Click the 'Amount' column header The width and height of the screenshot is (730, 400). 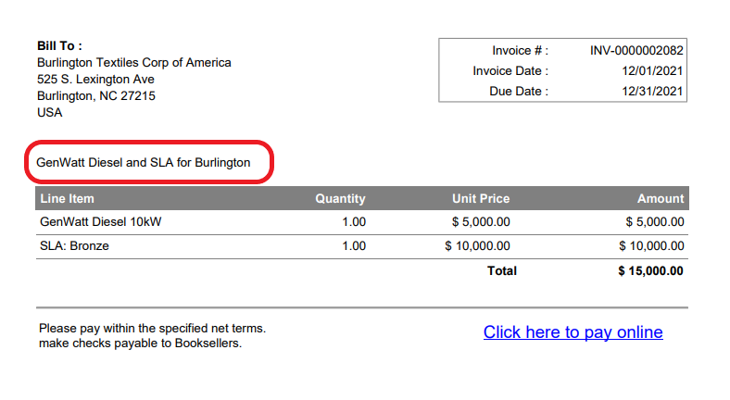tap(661, 198)
